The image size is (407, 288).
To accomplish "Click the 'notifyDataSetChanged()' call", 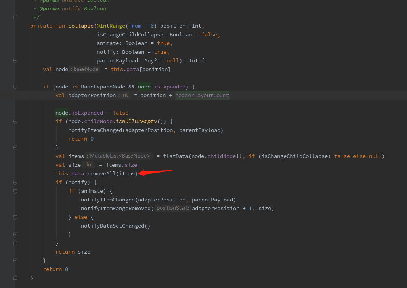I will (115, 226).
